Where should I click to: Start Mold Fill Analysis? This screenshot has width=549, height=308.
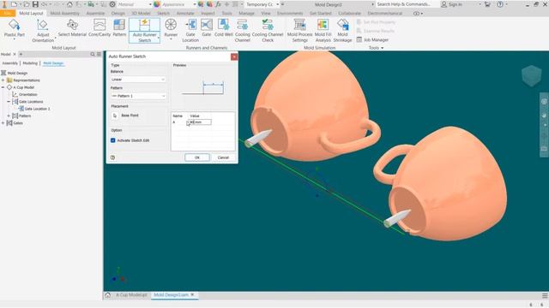[x=323, y=31]
